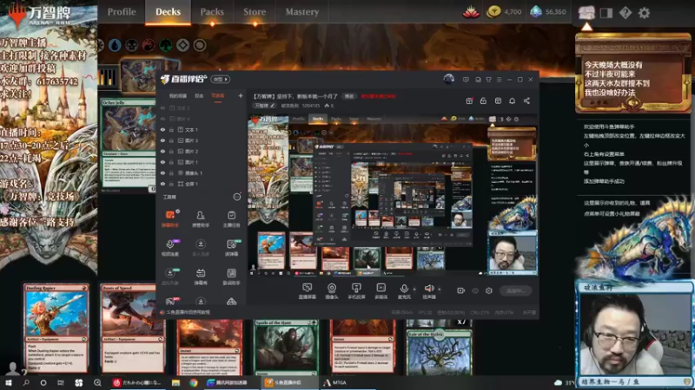
Task: Add a new scene with the plus button
Action: coord(241,95)
